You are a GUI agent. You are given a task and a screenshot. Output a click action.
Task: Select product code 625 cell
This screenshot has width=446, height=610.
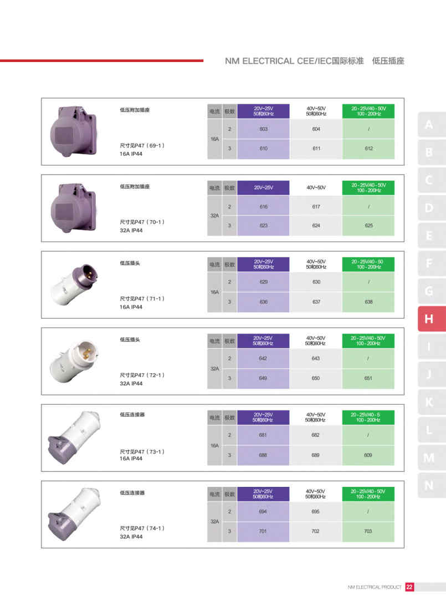(x=368, y=226)
